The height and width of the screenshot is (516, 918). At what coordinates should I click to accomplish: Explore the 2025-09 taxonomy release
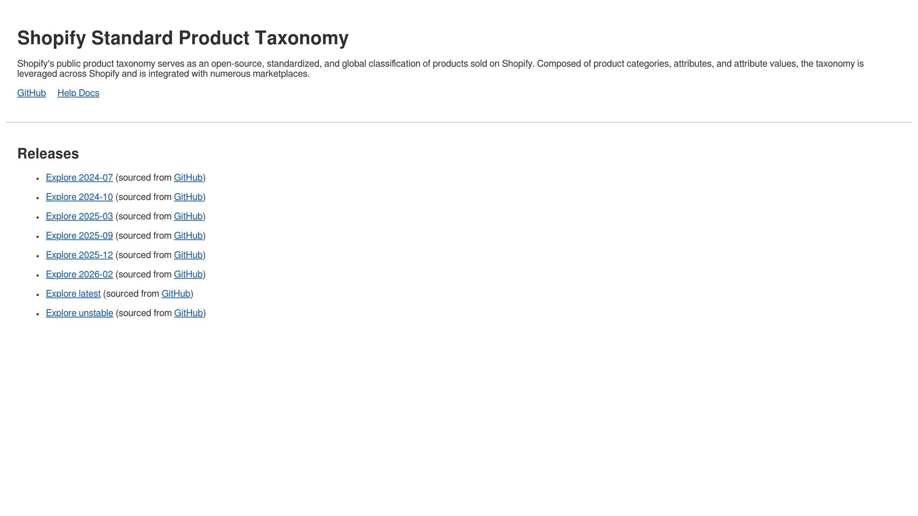[x=79, y=235]
